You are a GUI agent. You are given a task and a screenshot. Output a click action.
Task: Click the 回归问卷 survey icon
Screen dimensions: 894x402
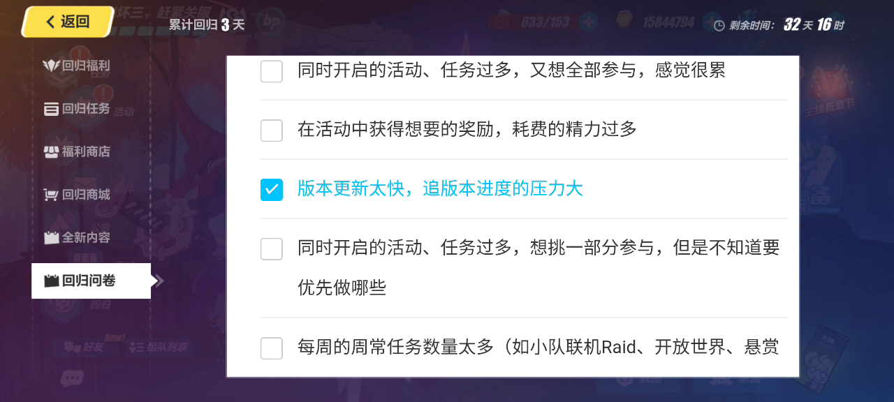(51, 281)
